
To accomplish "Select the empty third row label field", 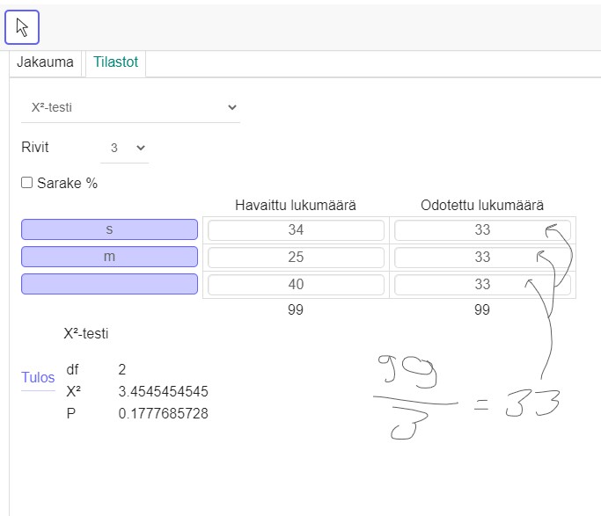I will click(109, 285).
